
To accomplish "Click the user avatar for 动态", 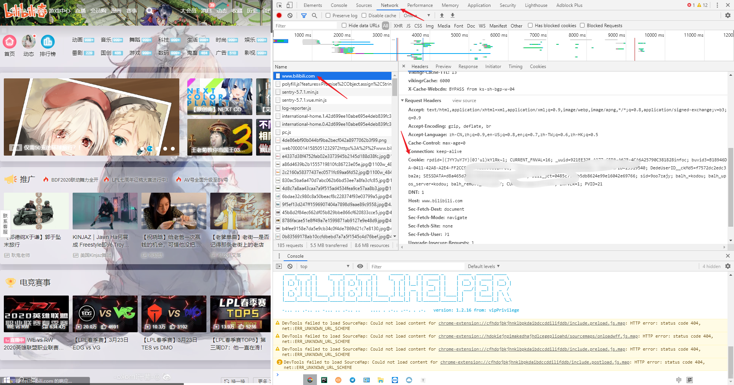I will pyautogui.click(x=29, y=41).
